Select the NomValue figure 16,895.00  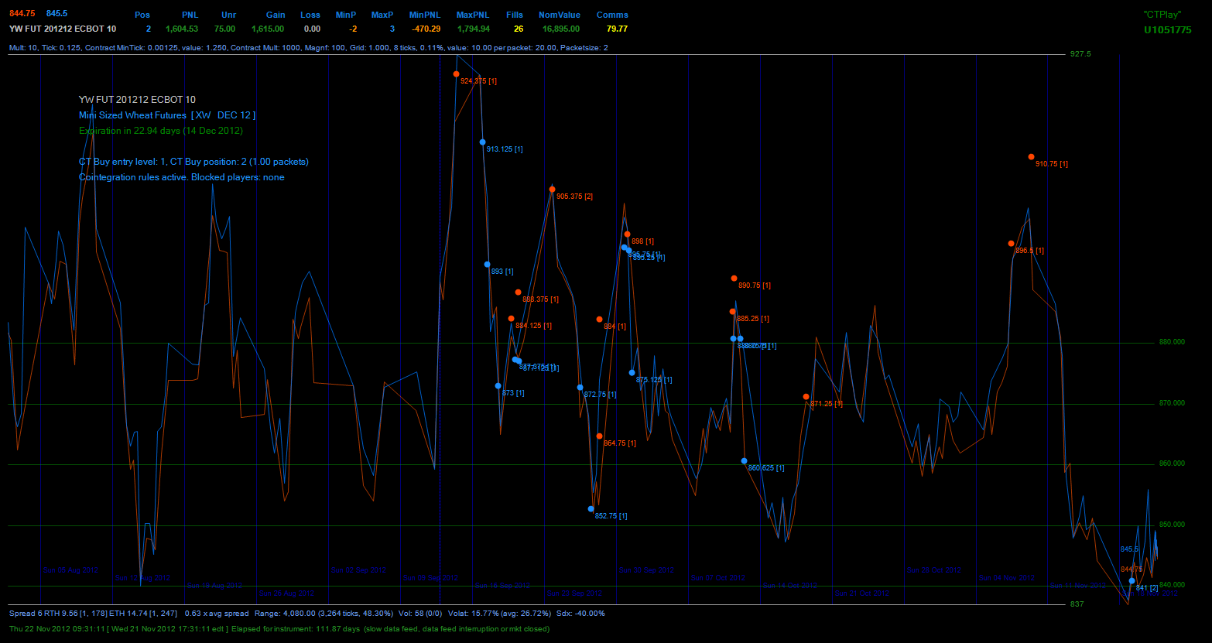(561, 29)
